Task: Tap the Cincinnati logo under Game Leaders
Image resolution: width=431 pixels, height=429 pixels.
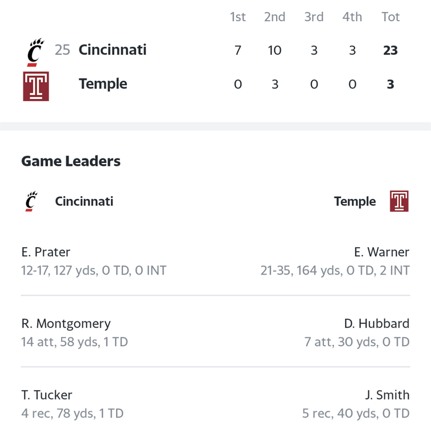Action: coord(31,201)
